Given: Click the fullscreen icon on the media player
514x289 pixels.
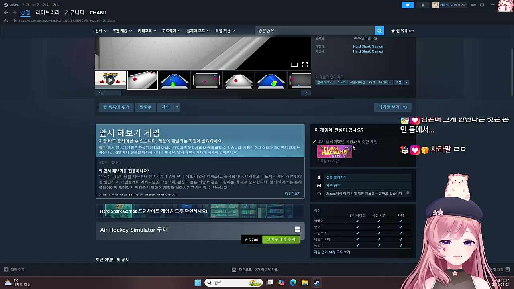Looking at the screenshot, I should click(x=305, y=65).
